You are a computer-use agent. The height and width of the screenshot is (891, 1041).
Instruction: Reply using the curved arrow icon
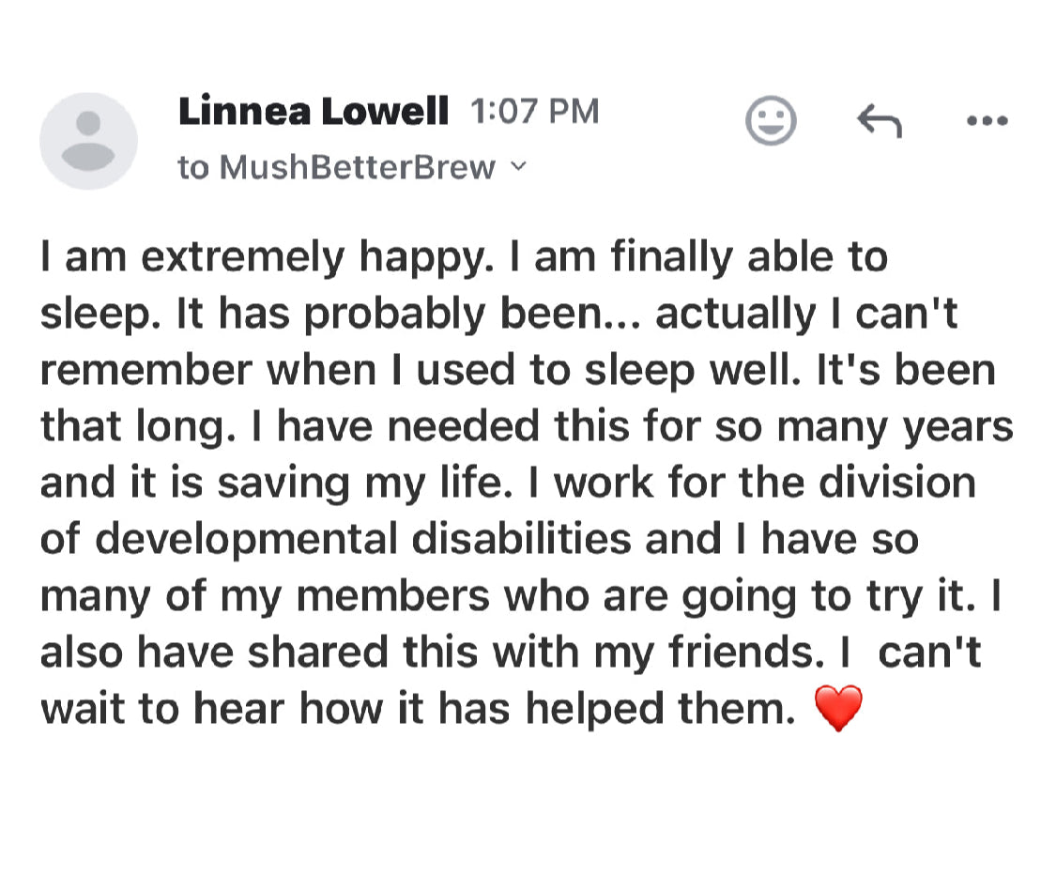[x=879, y=120]
